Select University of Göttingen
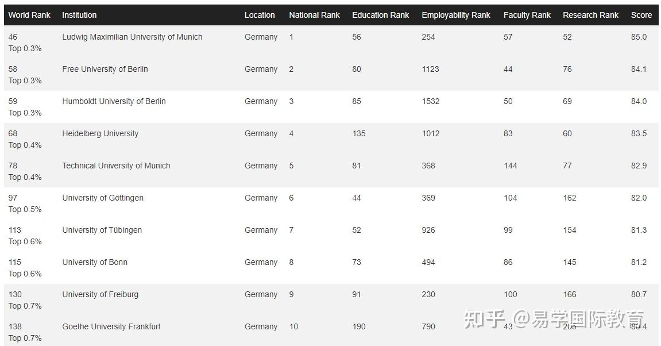Viewport: 661px width, 346px height. click(103, 198)
